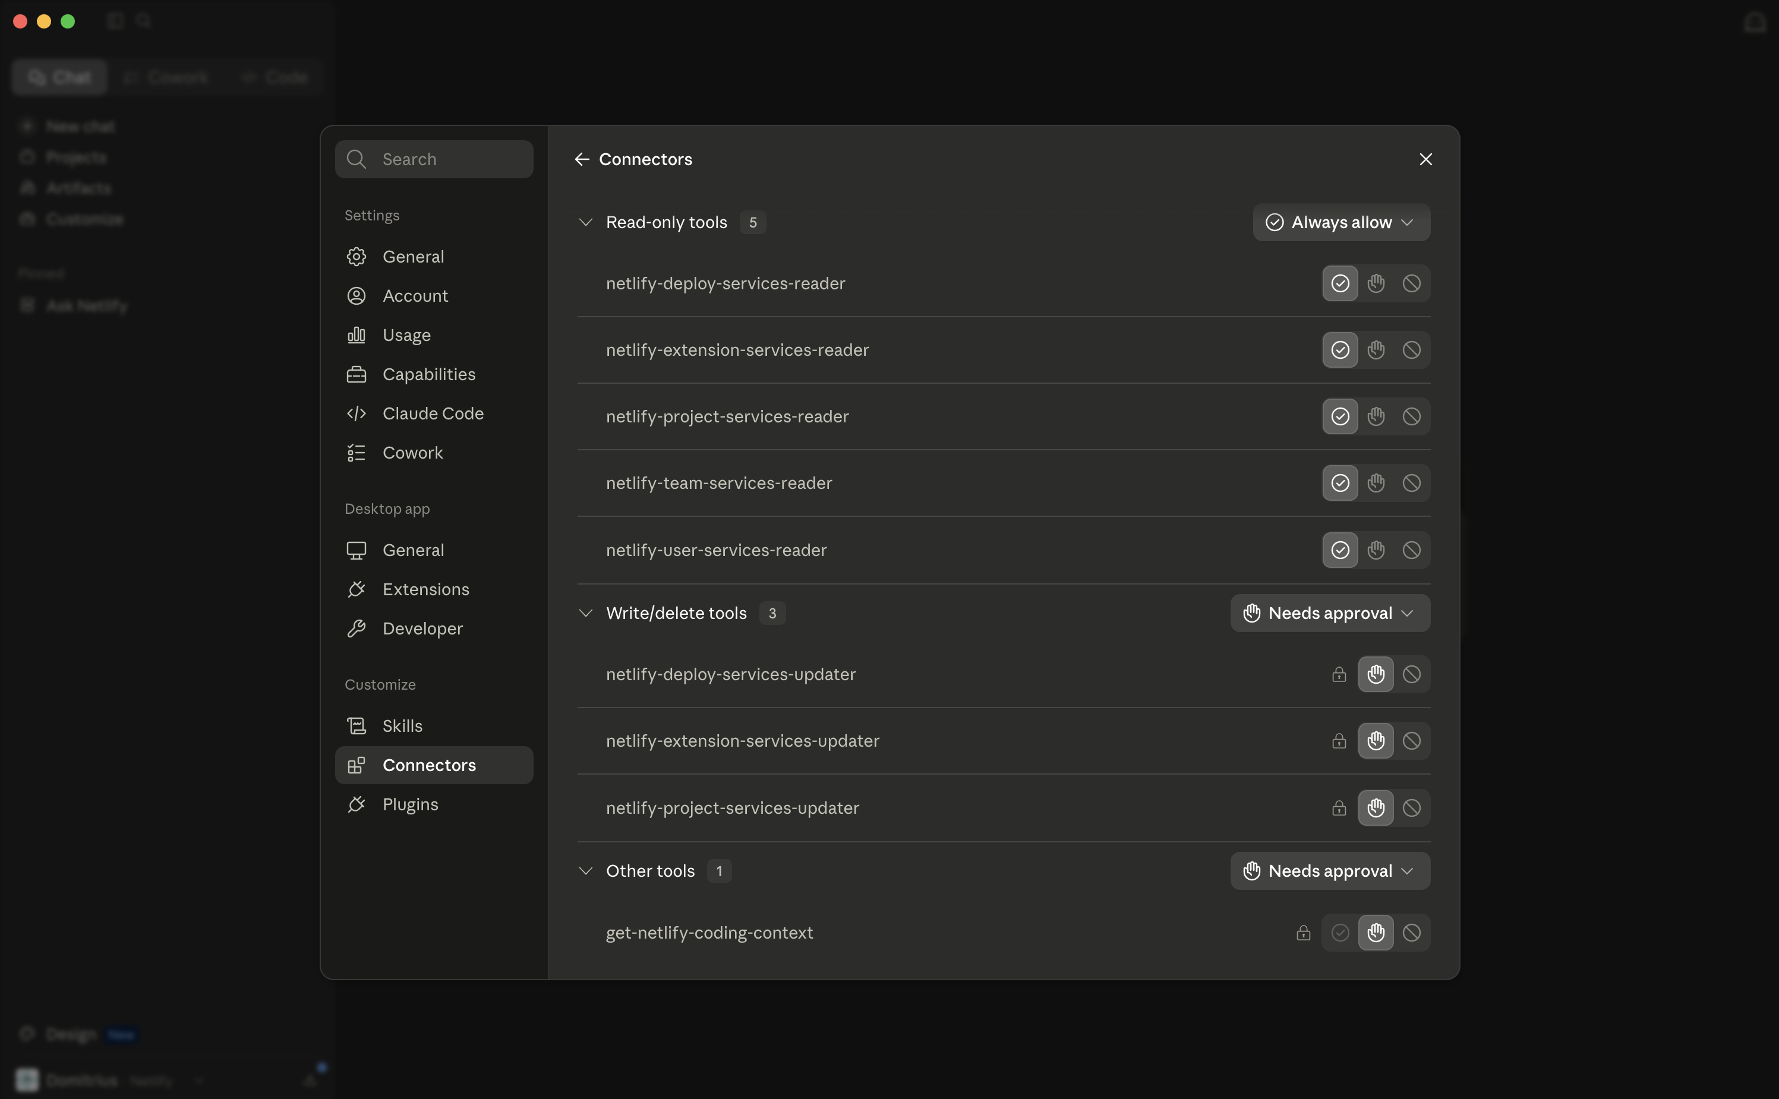Choose needs-approval hand for netlify-project-services-reader
Screen dimensions: 1779x1099
[1376, 416]
